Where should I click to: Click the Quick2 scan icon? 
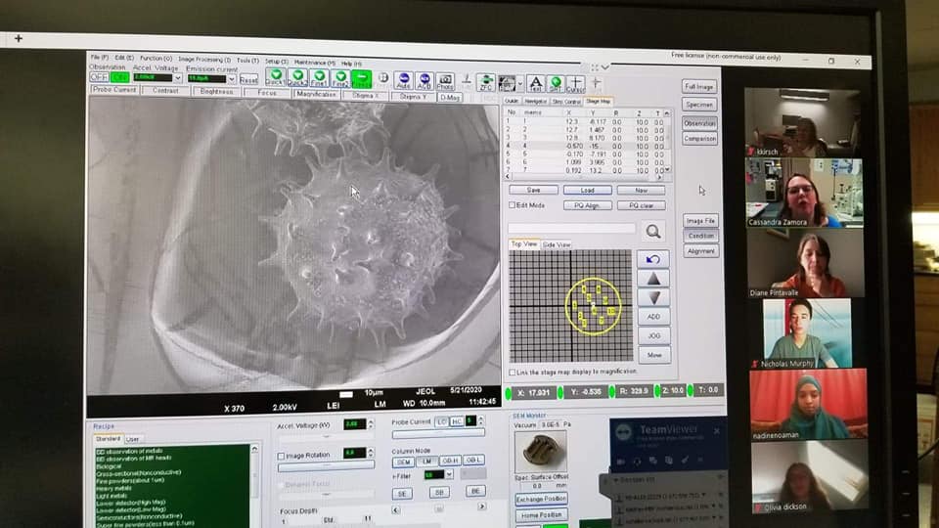pyautogui.click(x=297, y=78)
